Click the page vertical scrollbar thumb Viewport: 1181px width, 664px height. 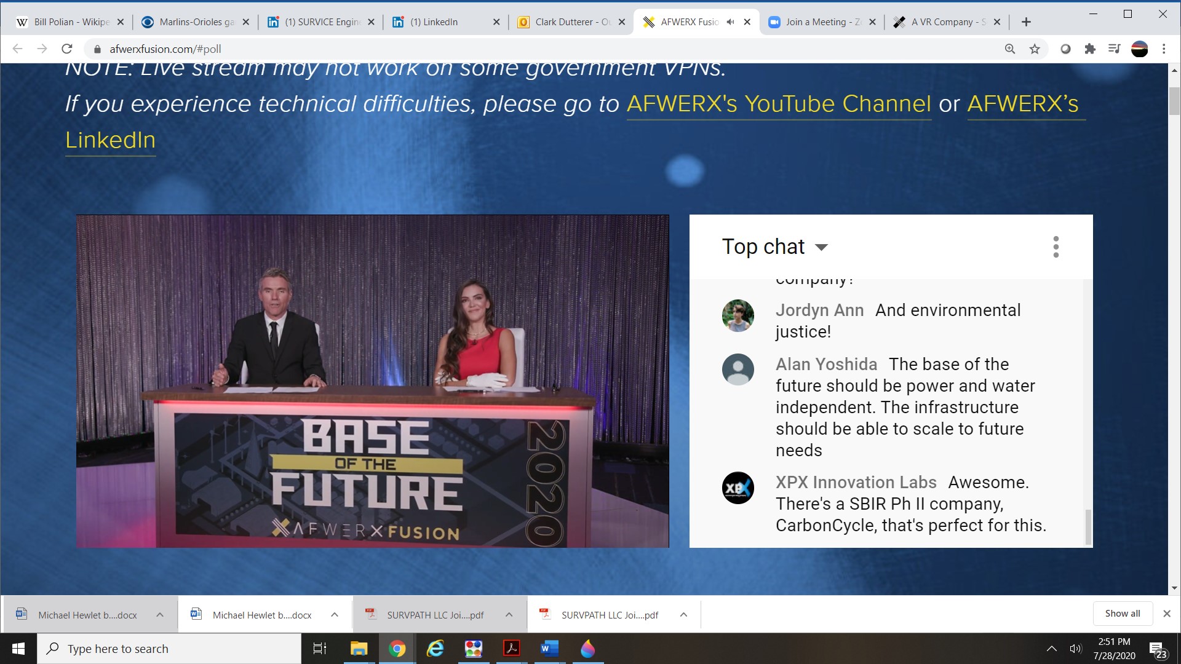click(x=1174, y=101)
